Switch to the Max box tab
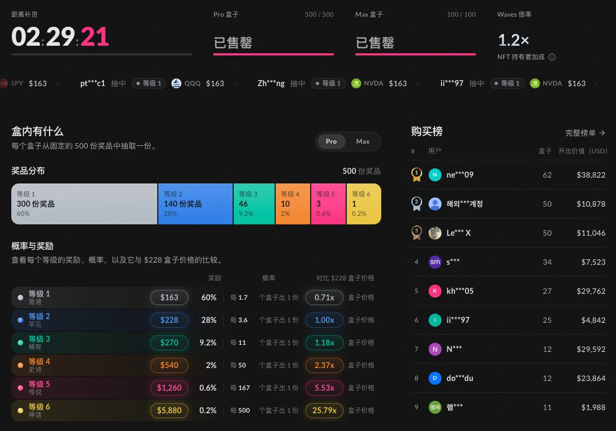The image size is (616, 431). tap(362, 142)
